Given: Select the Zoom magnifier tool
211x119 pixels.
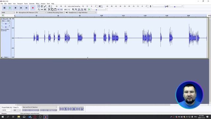Looking at the screenshot, I should click(39, 10).
